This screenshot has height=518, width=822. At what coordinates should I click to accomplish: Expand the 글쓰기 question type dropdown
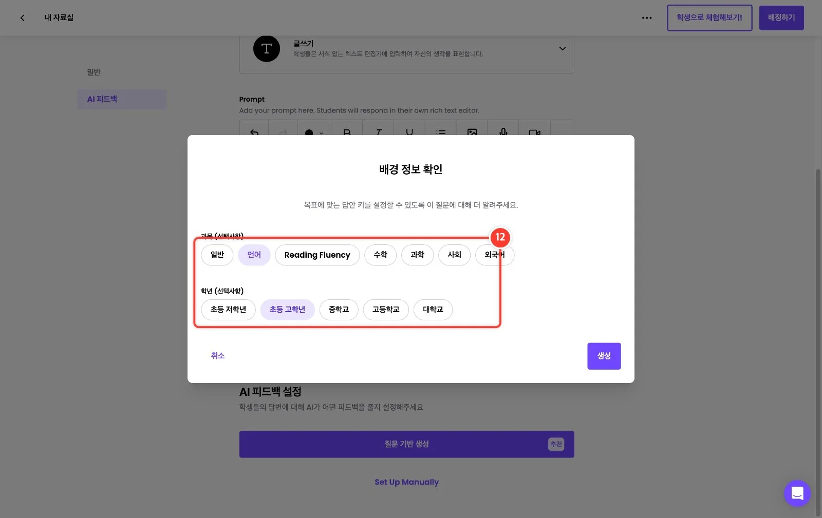pos(563,49)
